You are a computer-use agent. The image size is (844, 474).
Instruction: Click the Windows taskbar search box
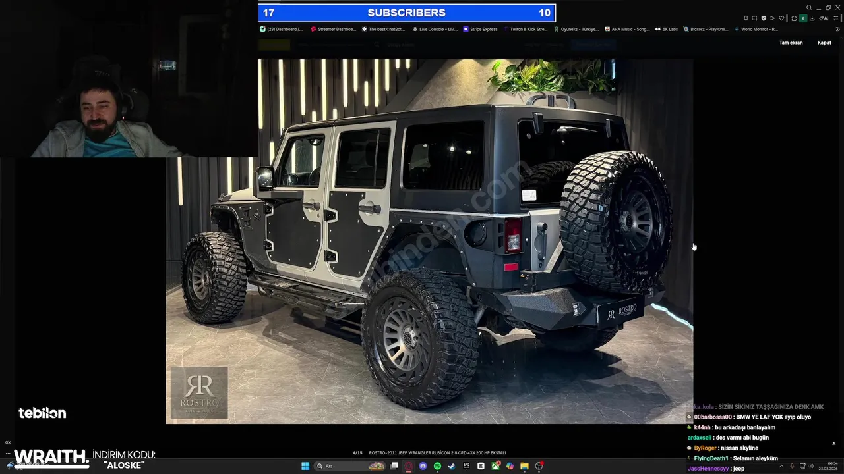(350, 466)
